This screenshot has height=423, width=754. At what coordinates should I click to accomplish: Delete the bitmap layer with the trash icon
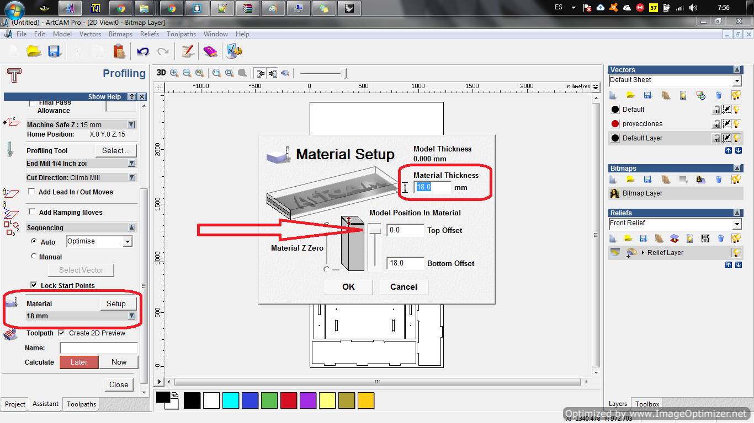pos(719,180)
